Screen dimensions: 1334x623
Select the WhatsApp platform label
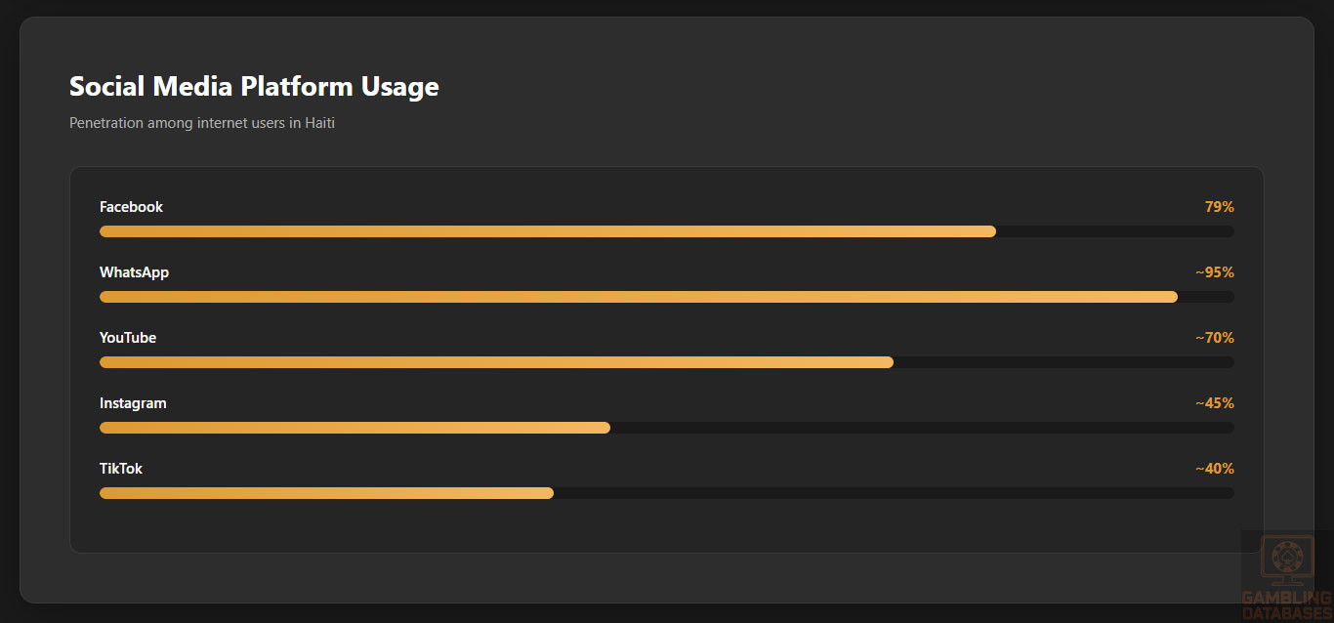tap(134, 272)
